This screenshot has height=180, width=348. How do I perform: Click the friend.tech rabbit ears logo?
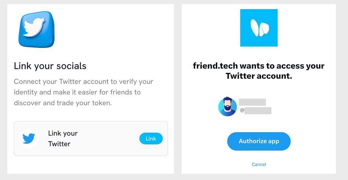click(259, 28)
